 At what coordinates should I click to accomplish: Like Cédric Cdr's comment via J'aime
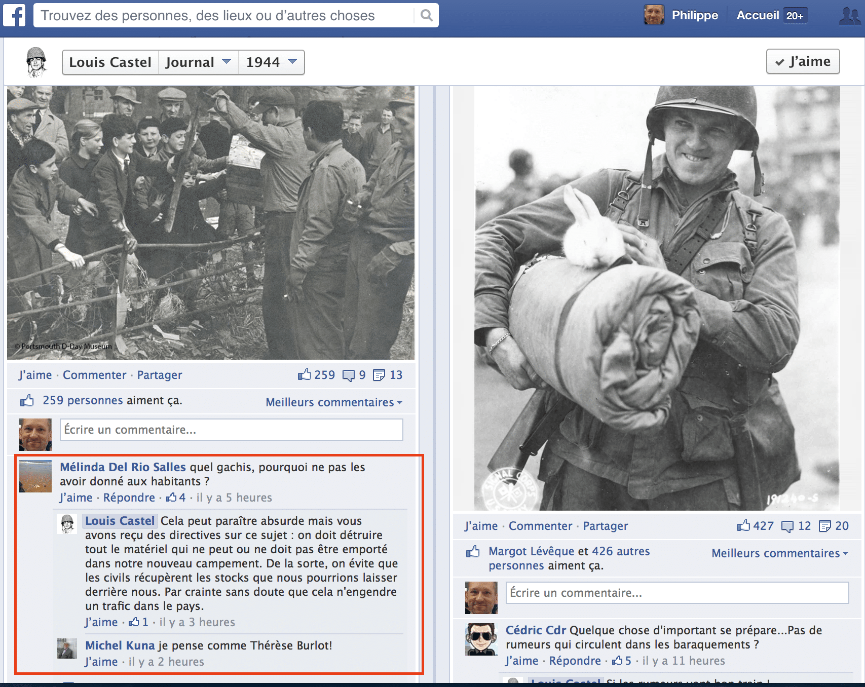[522, 661]
